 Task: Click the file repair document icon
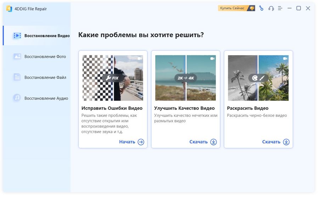(x=17, y=77)
